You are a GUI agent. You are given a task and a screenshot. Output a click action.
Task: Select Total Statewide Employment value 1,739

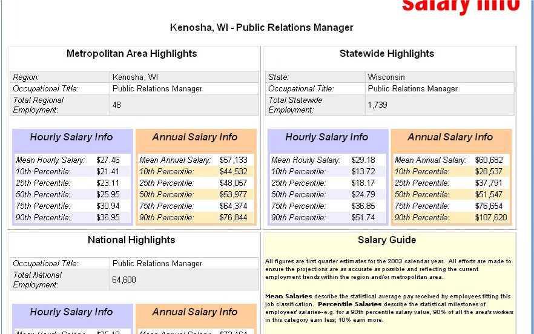(377, 105)
